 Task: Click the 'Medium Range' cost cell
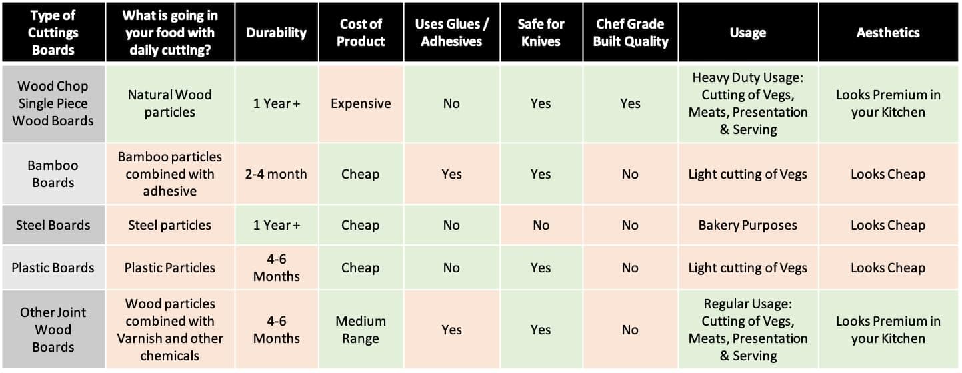point(361,330)
